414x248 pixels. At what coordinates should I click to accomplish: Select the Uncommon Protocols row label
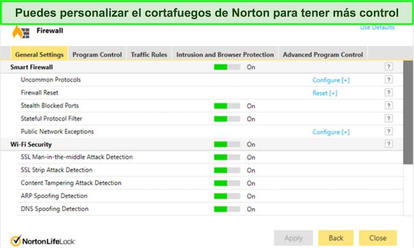(x=51, y=79)
